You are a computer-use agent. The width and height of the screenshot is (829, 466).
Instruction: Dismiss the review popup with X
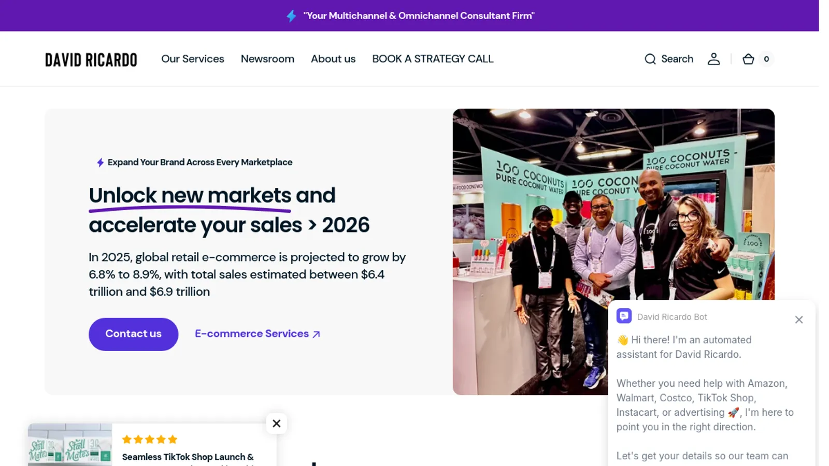pos(277,424)
